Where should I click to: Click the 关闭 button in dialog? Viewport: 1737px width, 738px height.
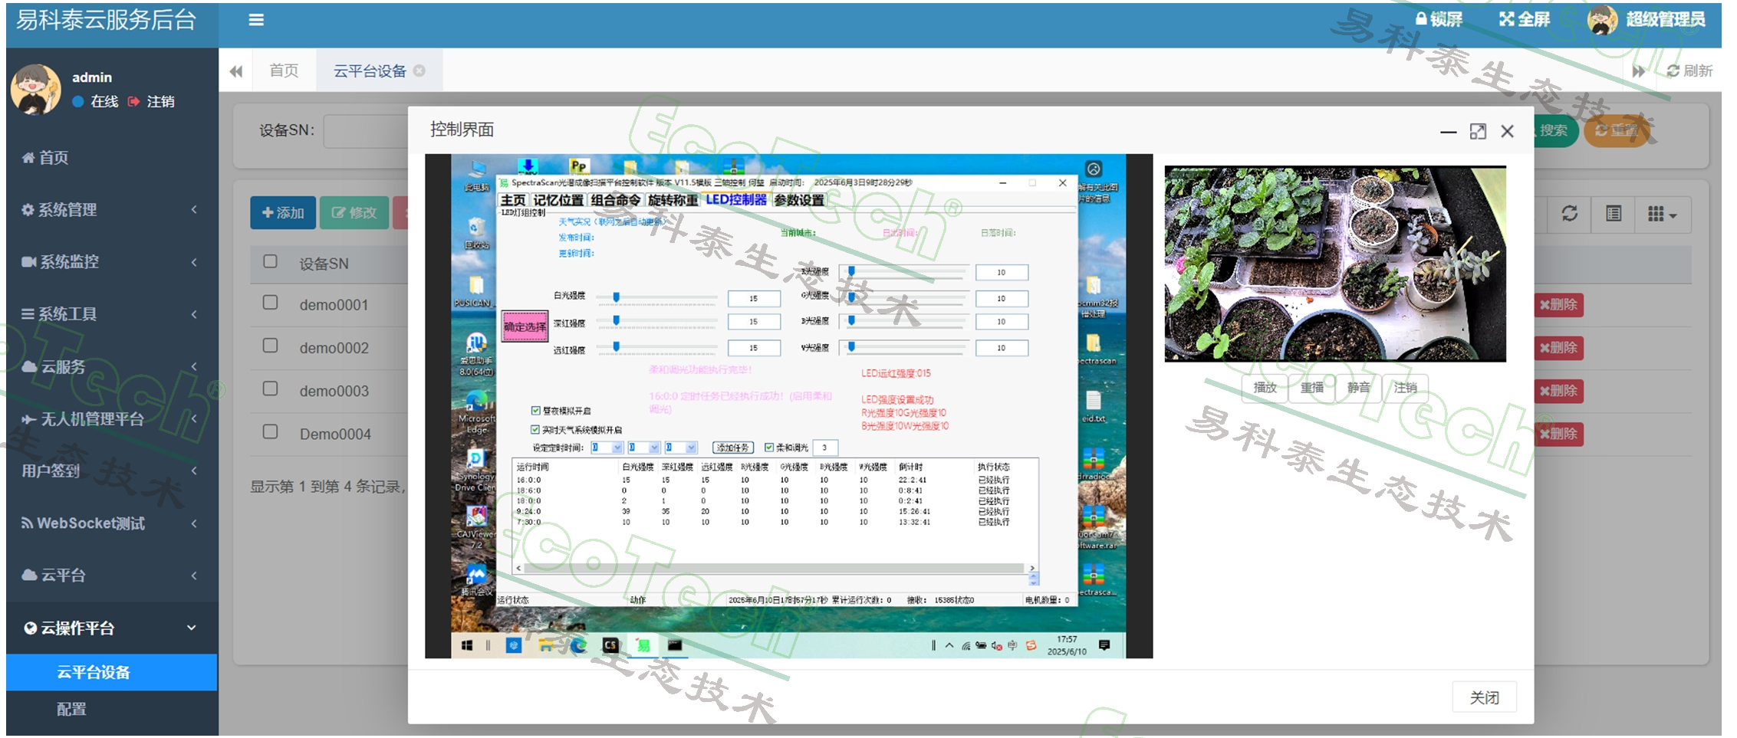click(1483, 697)
